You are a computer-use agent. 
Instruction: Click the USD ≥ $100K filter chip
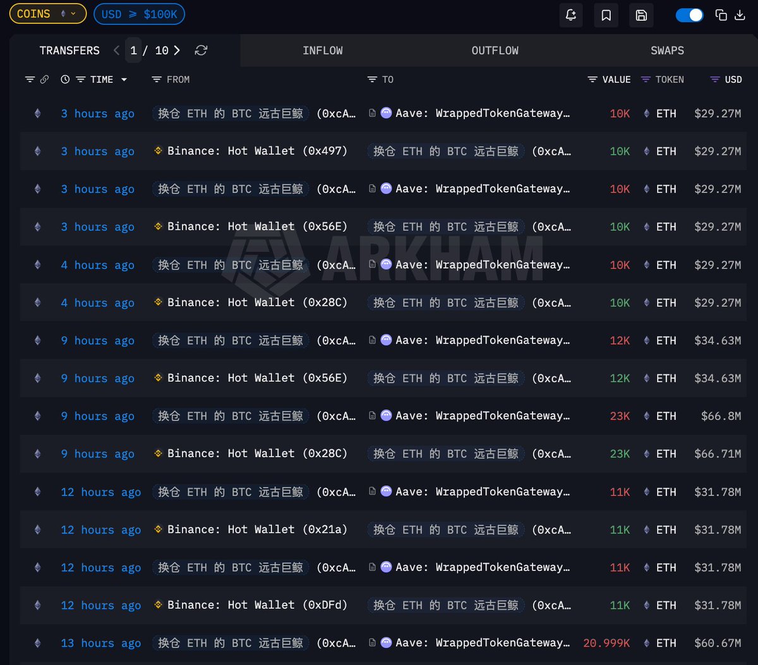tap(139, 14)
